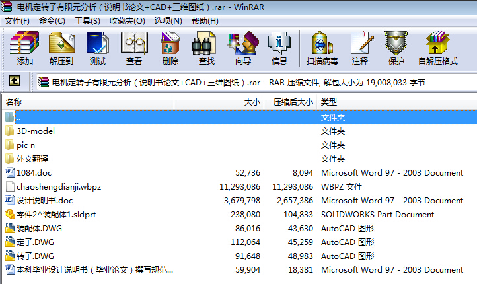
Task: Click the 添加 (Add) toolbar icon
Action: tap(24, 43)
